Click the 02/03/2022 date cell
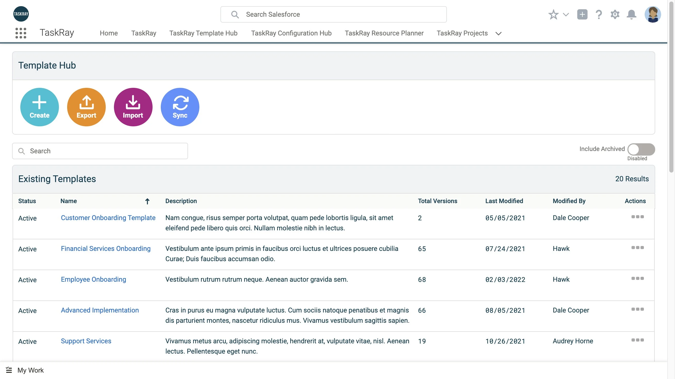The height and width of the screenshot is (379, 675). coord(505,280)
